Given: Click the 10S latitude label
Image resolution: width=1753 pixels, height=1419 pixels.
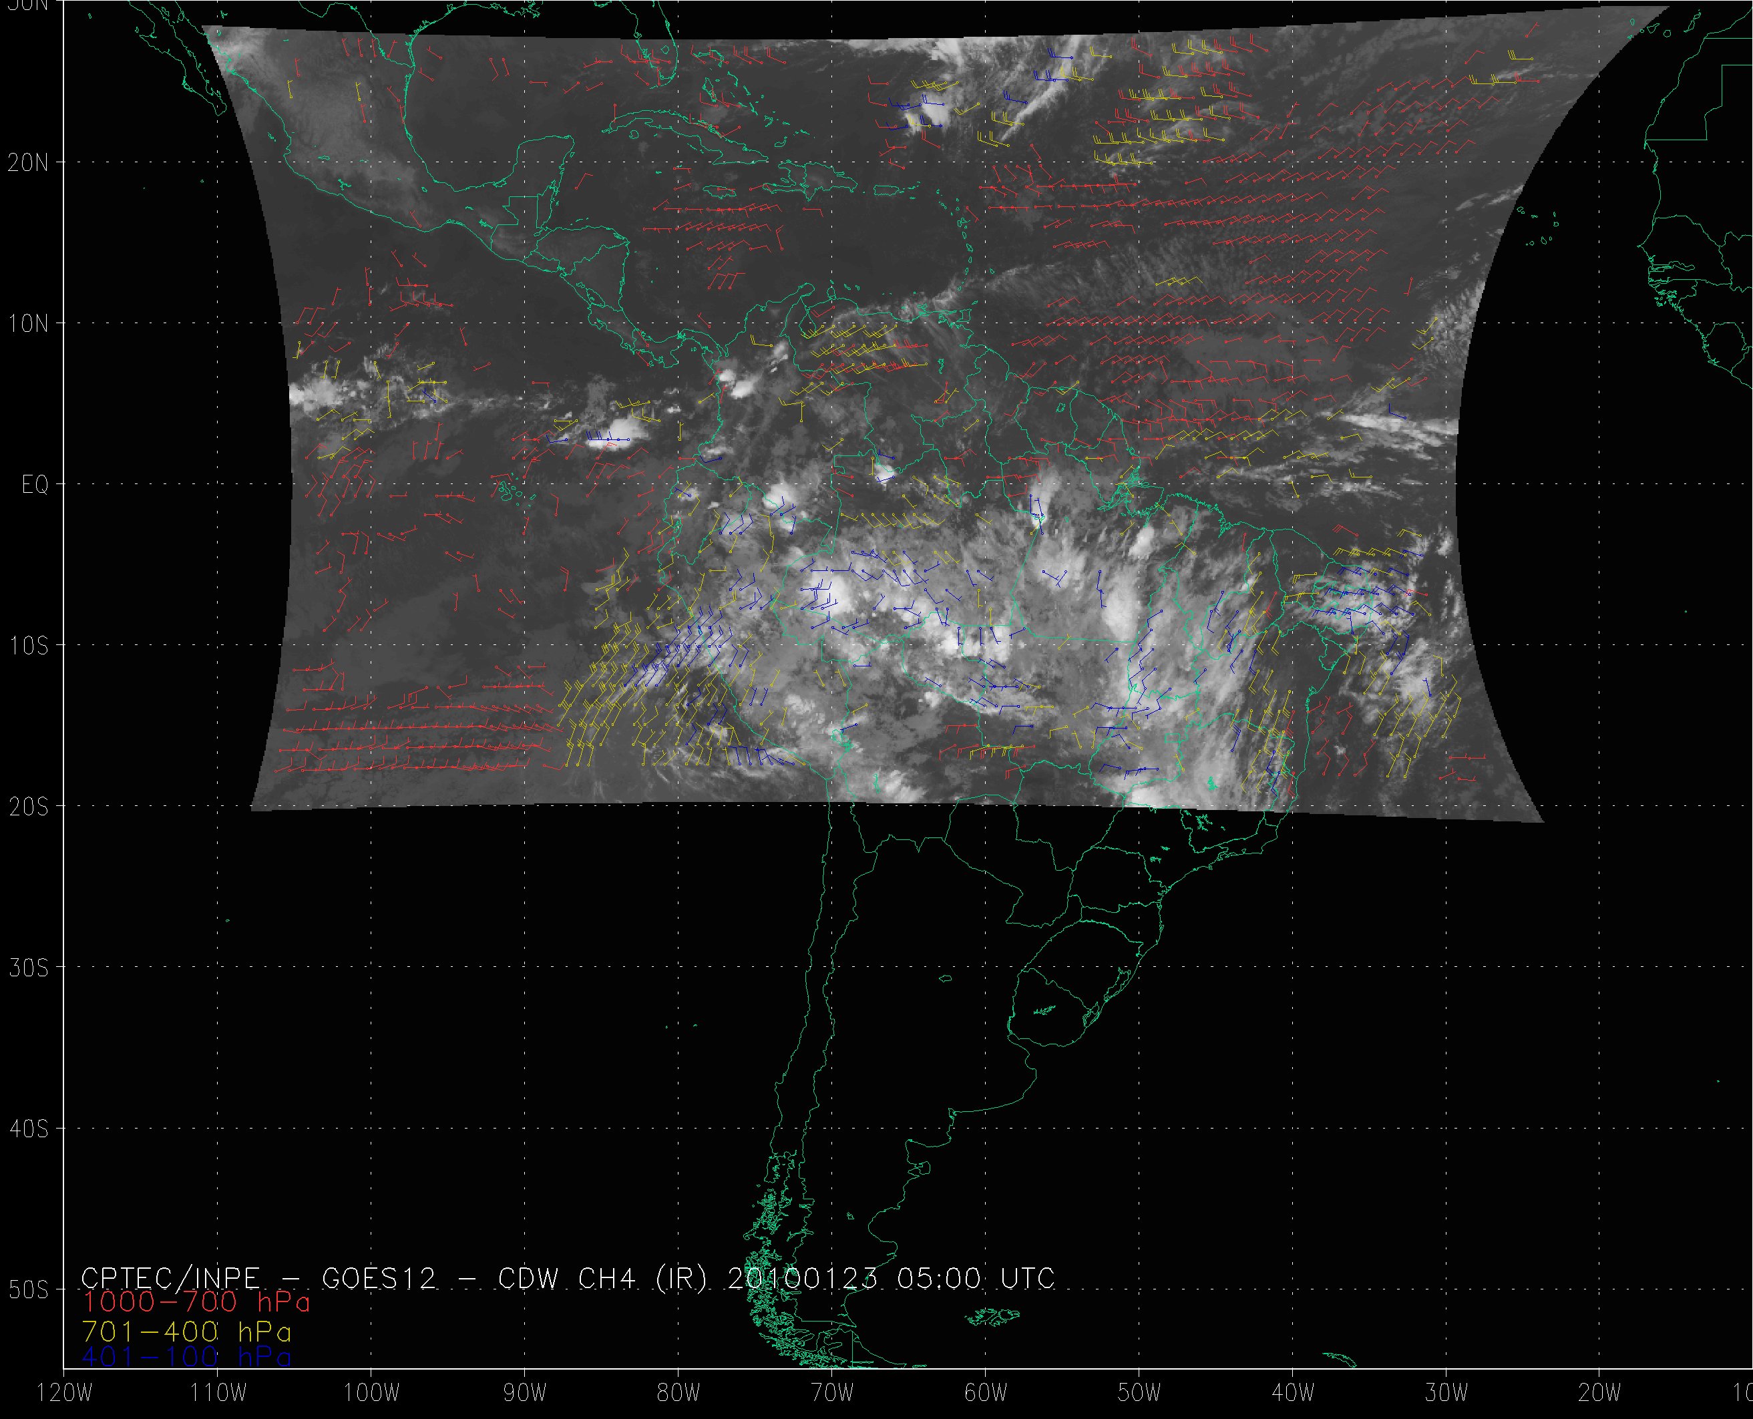Looking at the screenshot, I should coord(29,646).
